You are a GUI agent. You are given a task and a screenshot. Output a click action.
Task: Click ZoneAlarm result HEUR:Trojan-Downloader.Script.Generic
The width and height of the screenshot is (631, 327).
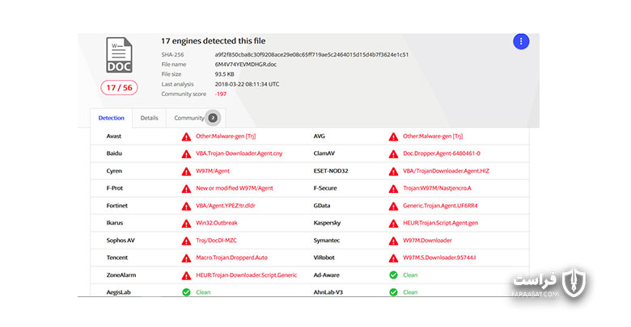coord(246,275)
